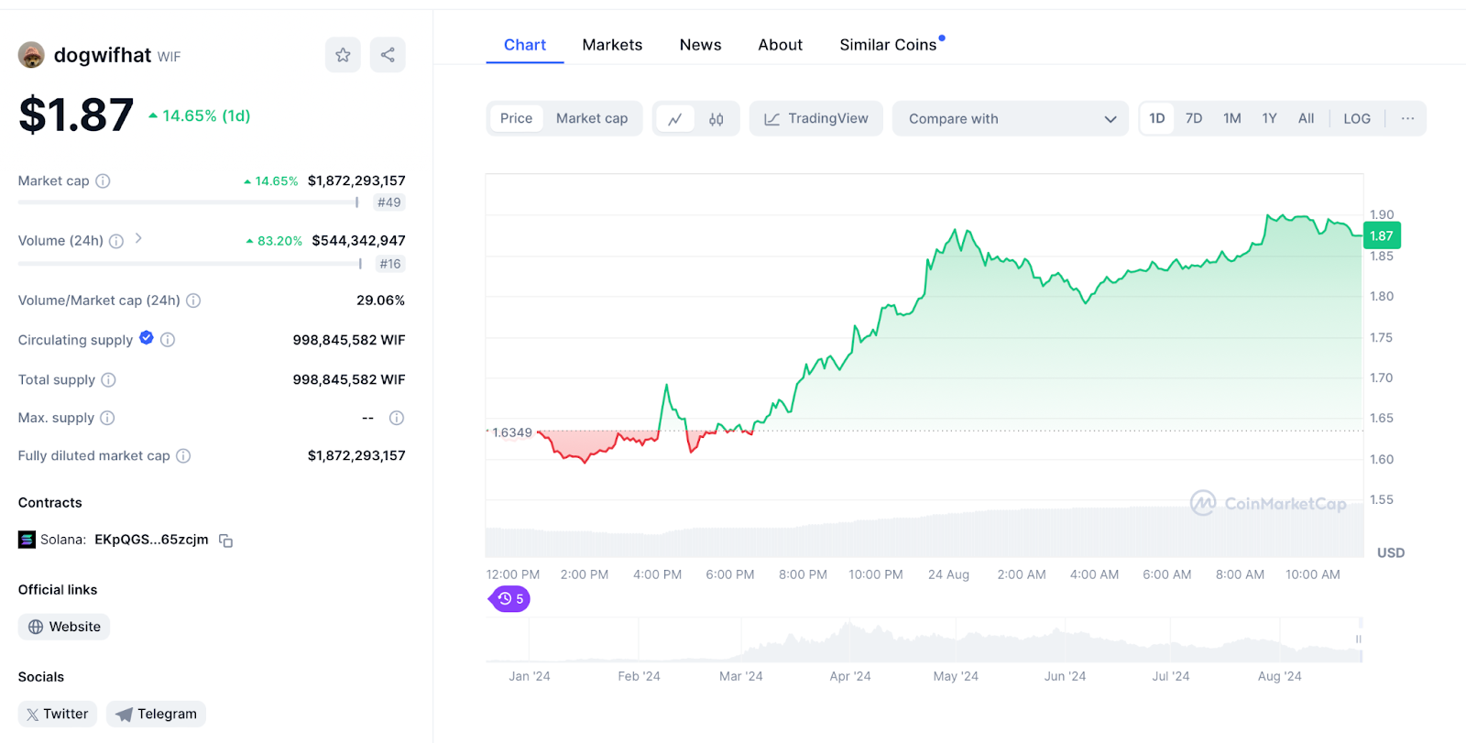Screen dimensions: 1466x743
Task: Open the About tab
Action: tap(780, 45)
